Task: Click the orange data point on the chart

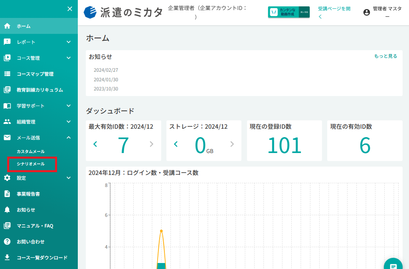Action: point(161,231)
